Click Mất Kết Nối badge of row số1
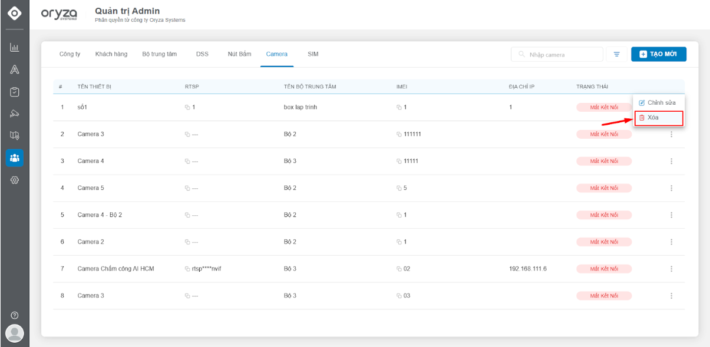This screenshot has width=710, height=347. [x=604, y=108]
